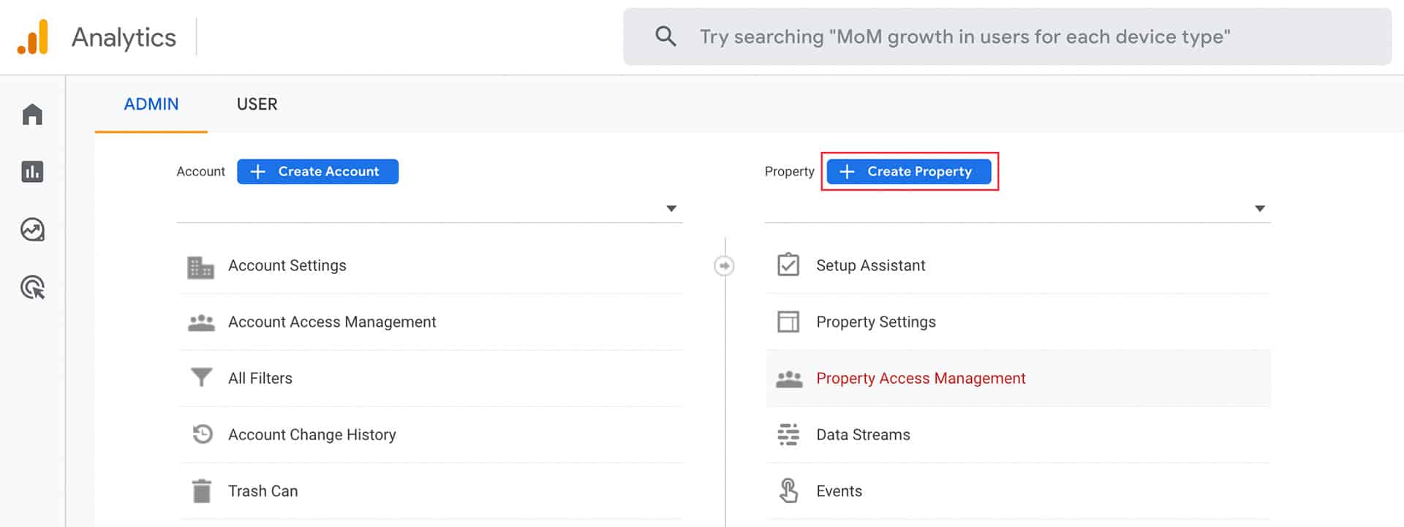
Task: Click the Account Change History clock icon
Action: (x=203, y=434)
